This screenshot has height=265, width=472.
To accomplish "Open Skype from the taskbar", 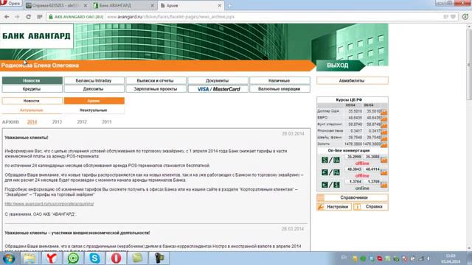I will pyautogui.click(x=94, y=258).
